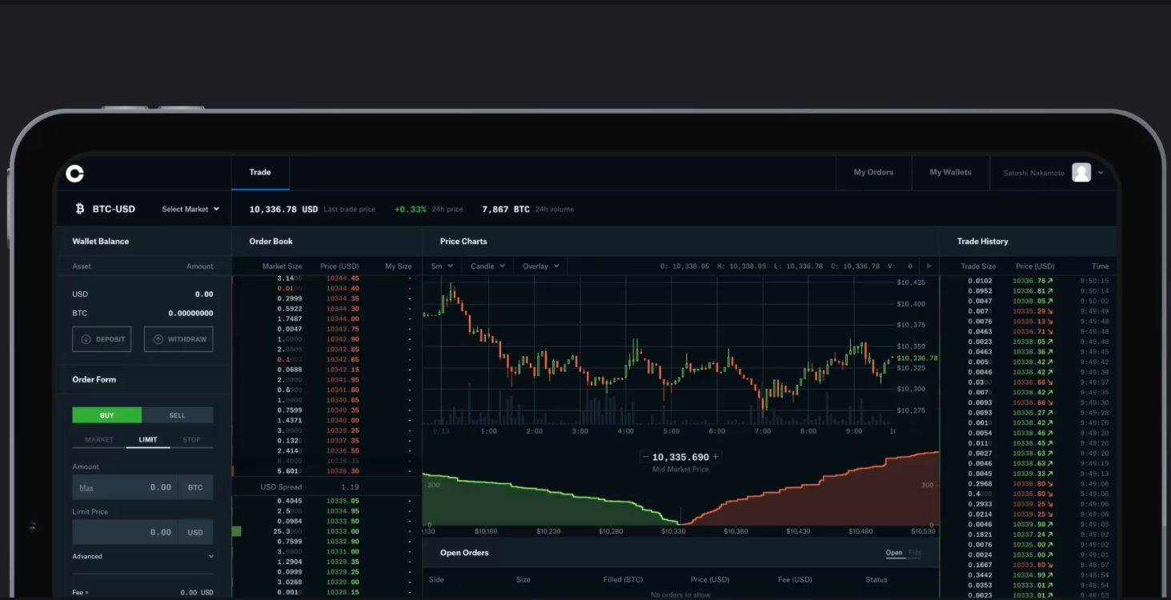Switch to the BUY side
This screenshot has height=600, width=1171.
tap(106, 415)
